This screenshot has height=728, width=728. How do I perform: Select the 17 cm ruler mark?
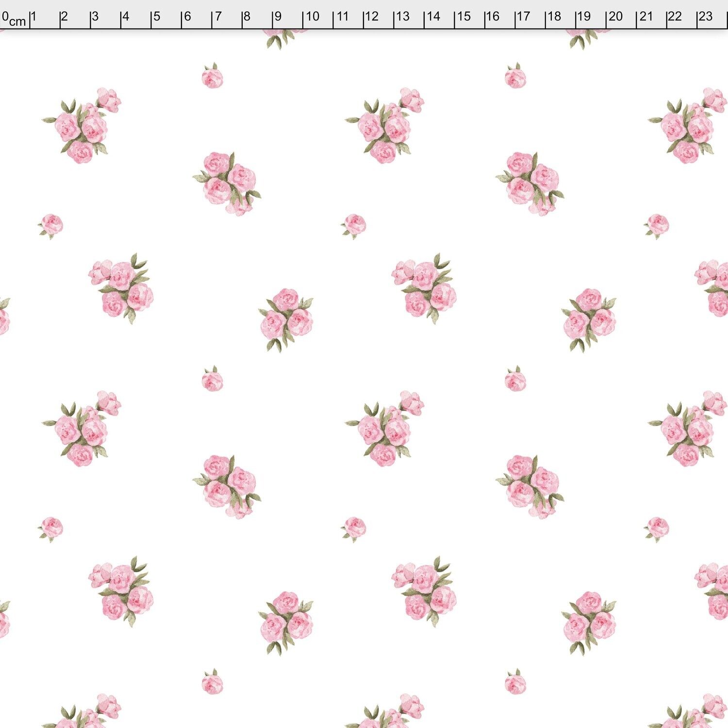[x=523, y=17]
